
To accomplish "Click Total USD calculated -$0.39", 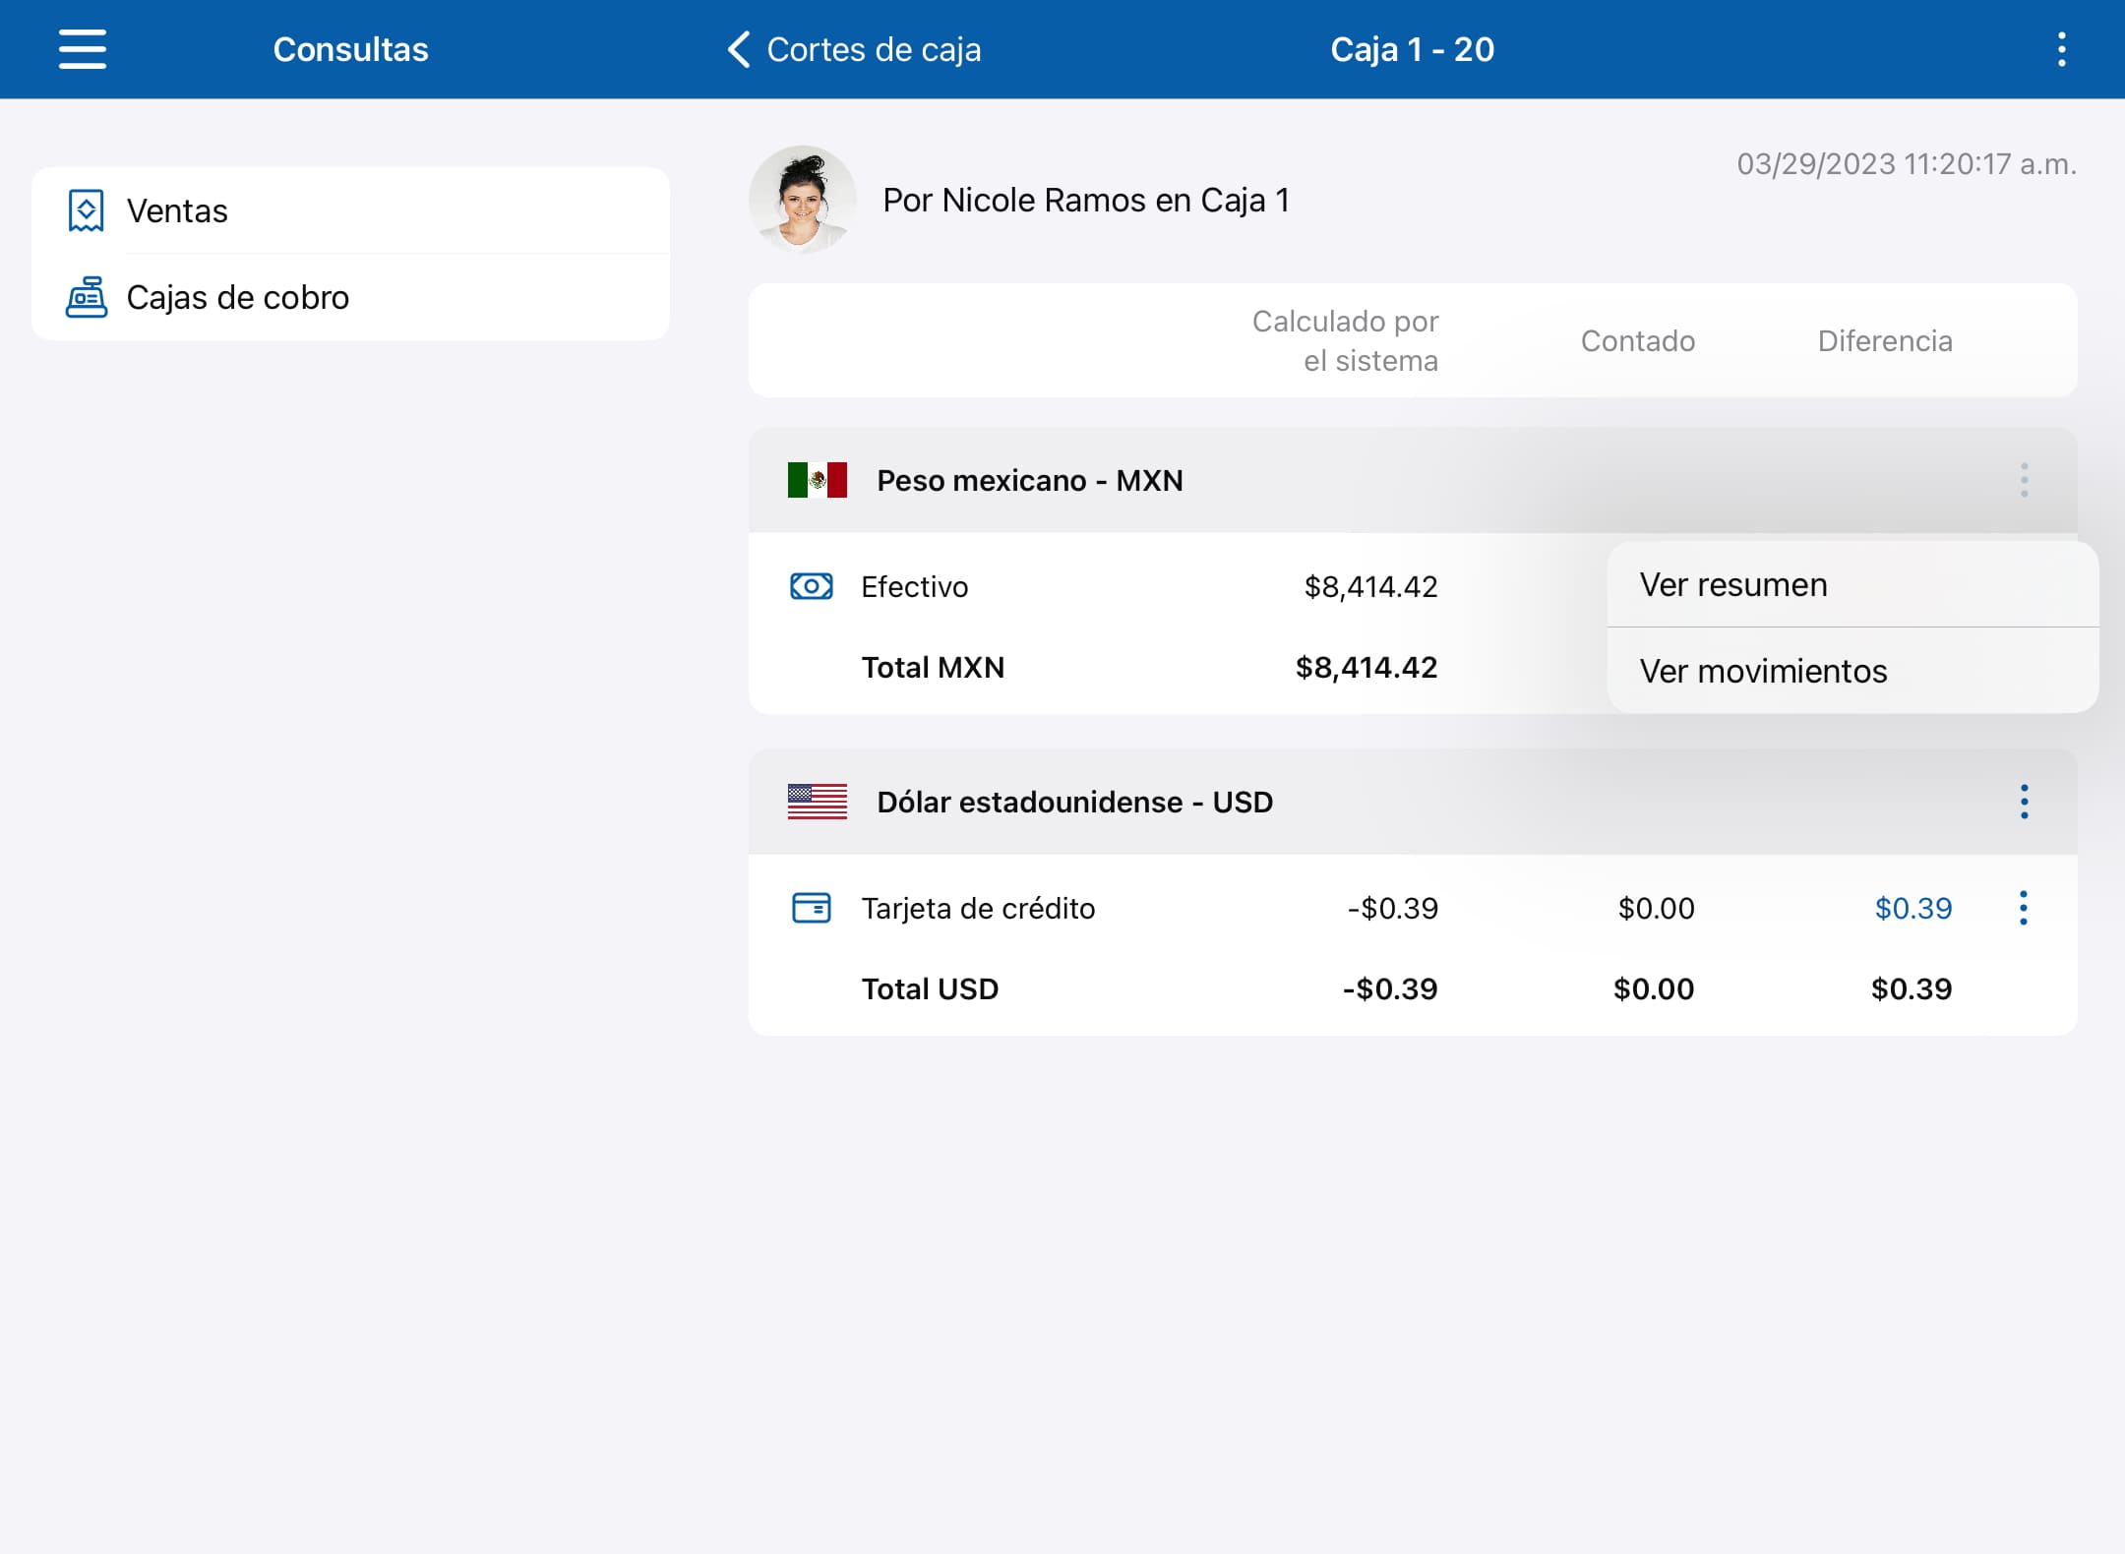I will point(1390,988).
